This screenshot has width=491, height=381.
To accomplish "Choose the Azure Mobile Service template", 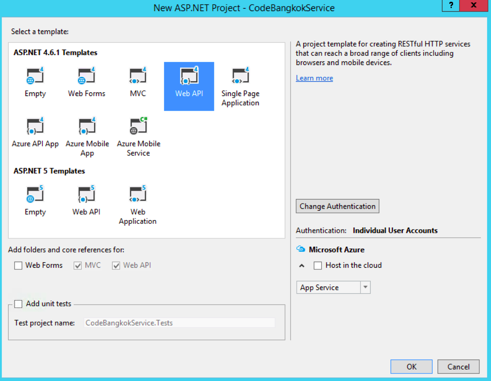I will tap(138, 136).
